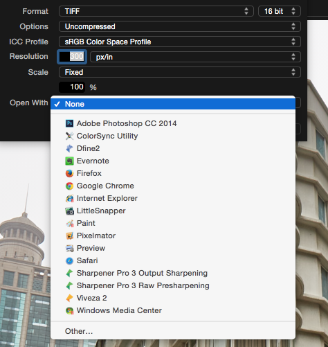
Task: Click the Windows Media Center text
Action: click(x=119, y=310)
